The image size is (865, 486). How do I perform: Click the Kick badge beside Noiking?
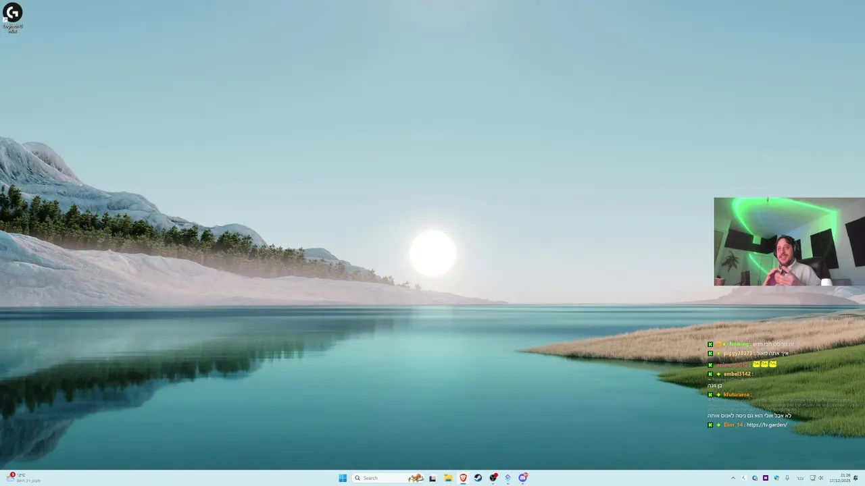coord(710,344)
